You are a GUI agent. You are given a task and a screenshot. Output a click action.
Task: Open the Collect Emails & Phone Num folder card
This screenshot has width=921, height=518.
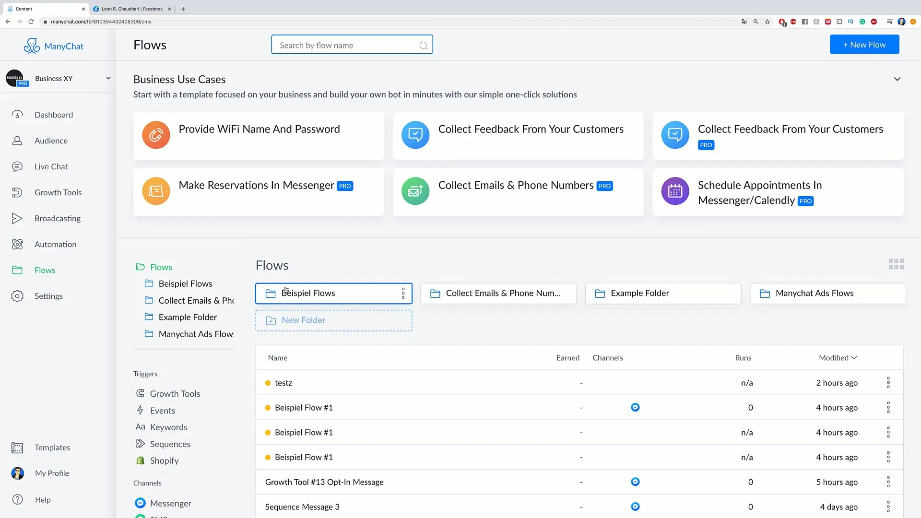coord(498,293)
